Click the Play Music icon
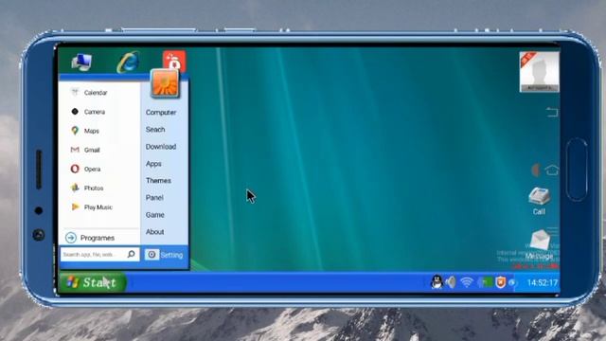This screenshot has width=606, height=341. pyautogui.click(x=75, y=206)
